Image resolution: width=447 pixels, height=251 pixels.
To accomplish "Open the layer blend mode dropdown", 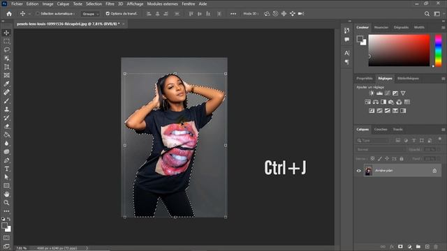I will [x=381, y=149].
